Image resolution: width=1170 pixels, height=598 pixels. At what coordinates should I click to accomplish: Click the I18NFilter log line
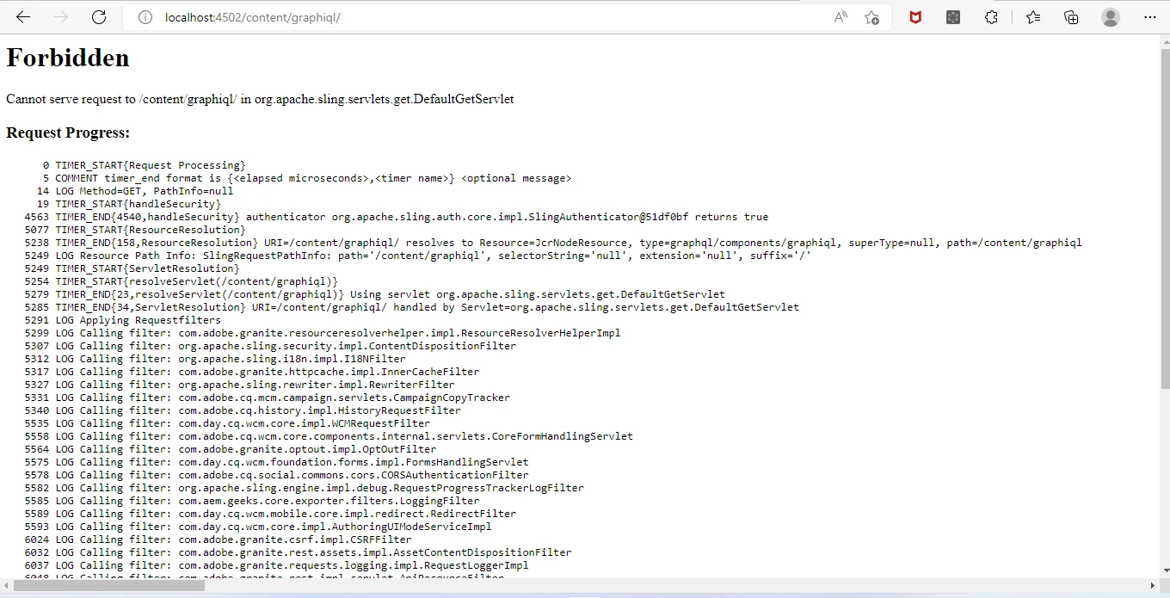215,359
